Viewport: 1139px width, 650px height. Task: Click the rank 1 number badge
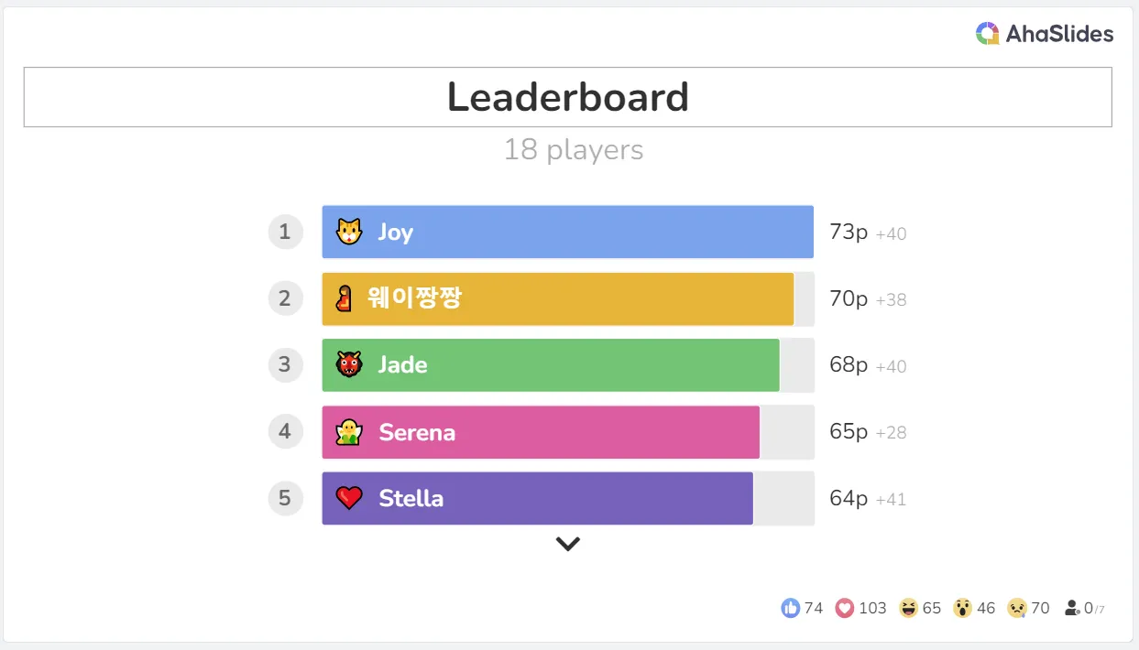click(x=285, y=232)
